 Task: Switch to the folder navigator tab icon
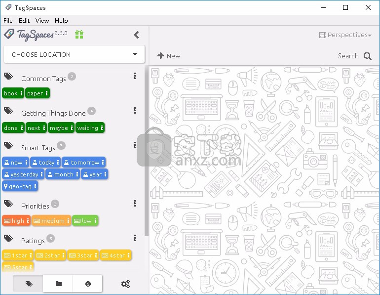coord(58,284)
